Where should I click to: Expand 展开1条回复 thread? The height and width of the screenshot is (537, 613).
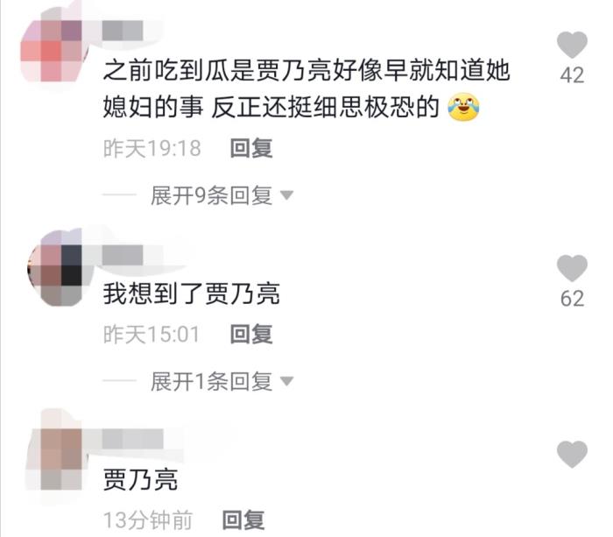click(x=212, y=381)
